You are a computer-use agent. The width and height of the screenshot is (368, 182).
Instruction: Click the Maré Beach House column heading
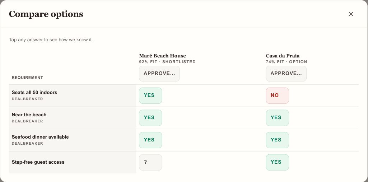[x=162, y=56]
